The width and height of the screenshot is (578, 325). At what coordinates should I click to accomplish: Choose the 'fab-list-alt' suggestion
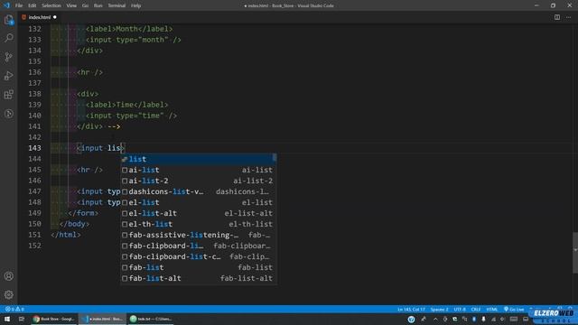point(199,278)
